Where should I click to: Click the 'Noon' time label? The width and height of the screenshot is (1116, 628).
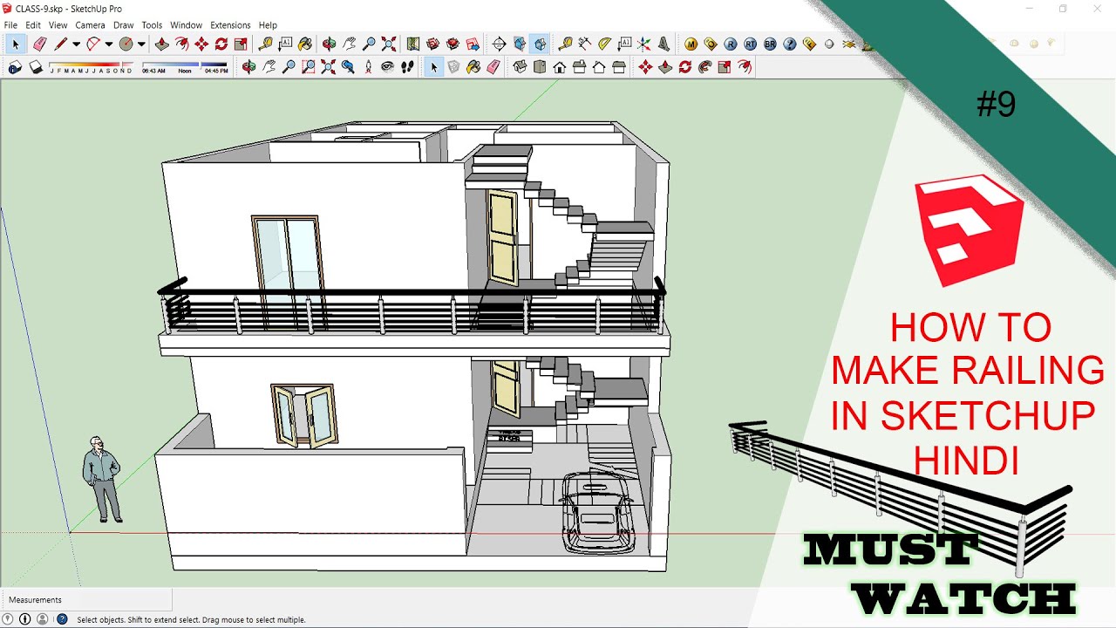[x=185, y=71]
